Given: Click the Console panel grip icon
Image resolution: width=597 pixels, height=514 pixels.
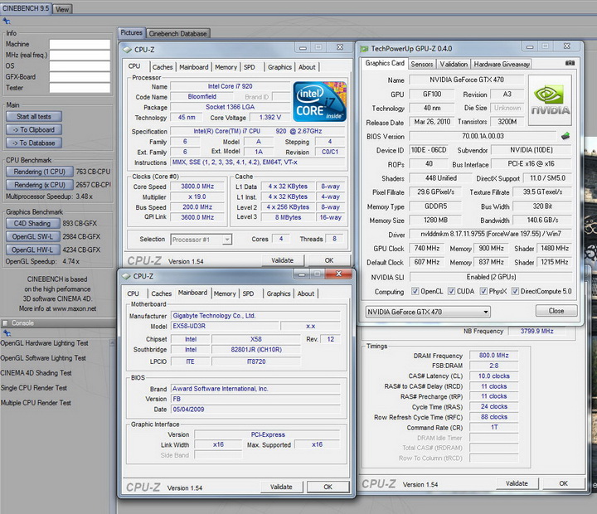Looking at the screenshot, I should pos(5,322).
